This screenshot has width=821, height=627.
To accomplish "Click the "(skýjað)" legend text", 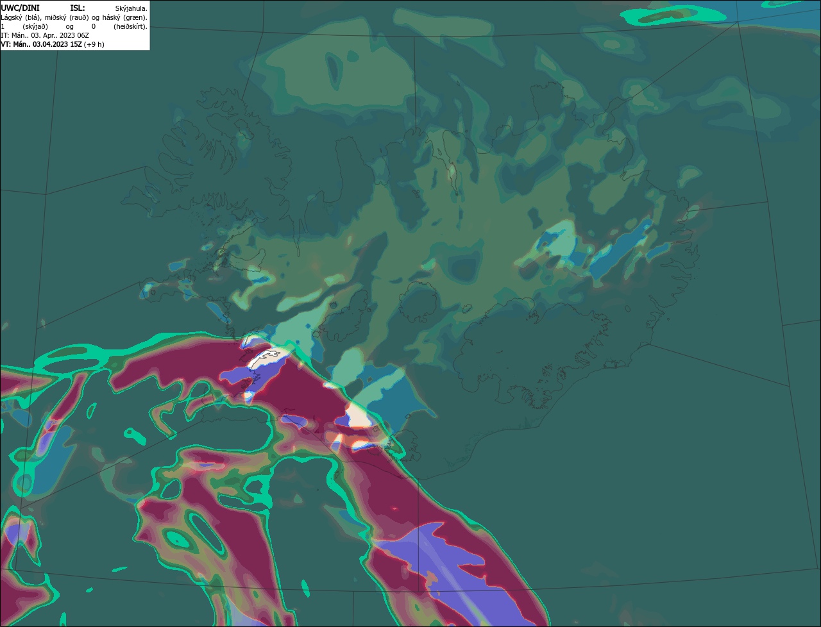I will (x=35, y=27).
